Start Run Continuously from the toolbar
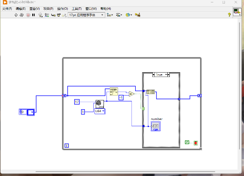Screen dimensions: 244x176 [x=21, y=15]
